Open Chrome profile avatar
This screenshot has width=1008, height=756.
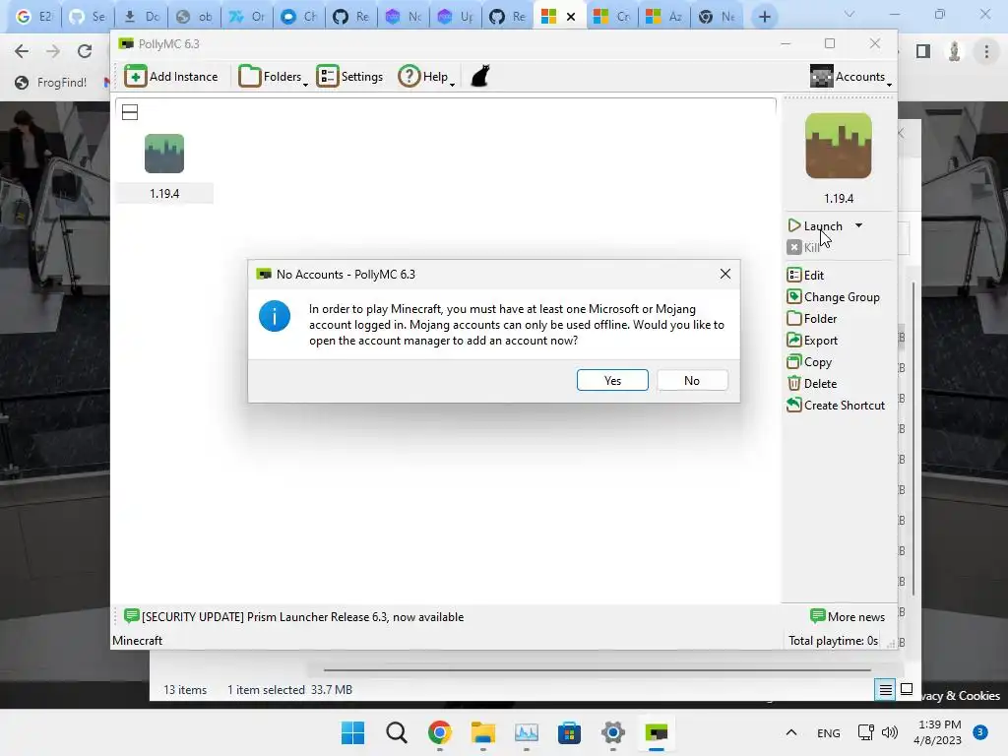pyautogui.click(x=955, y=51)
